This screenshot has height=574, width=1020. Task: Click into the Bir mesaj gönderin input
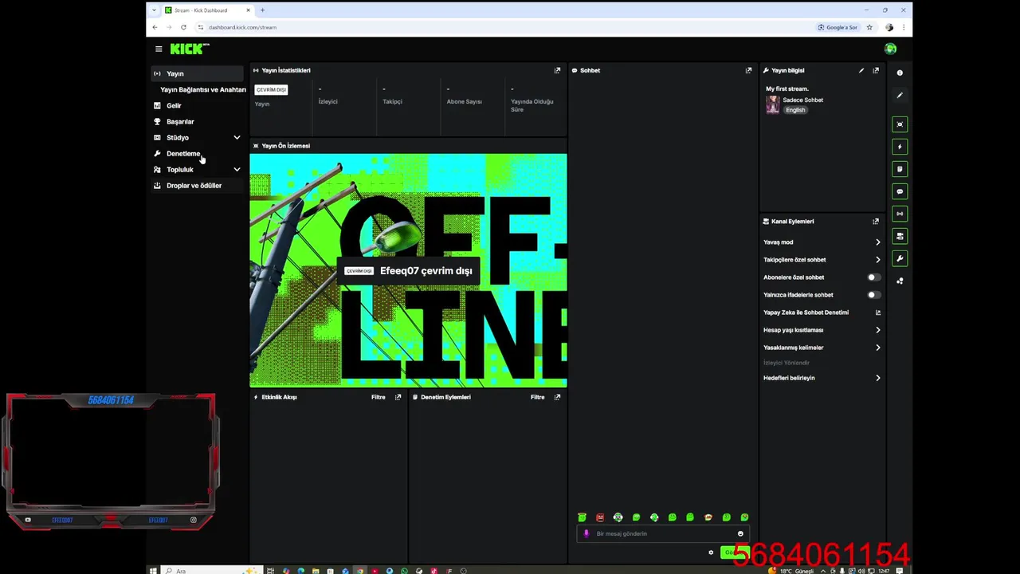click(661, 534)
